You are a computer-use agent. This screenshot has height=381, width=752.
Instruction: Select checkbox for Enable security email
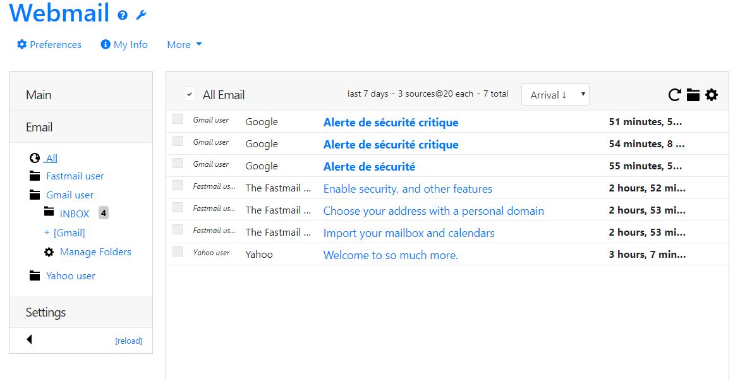[178, 186]
